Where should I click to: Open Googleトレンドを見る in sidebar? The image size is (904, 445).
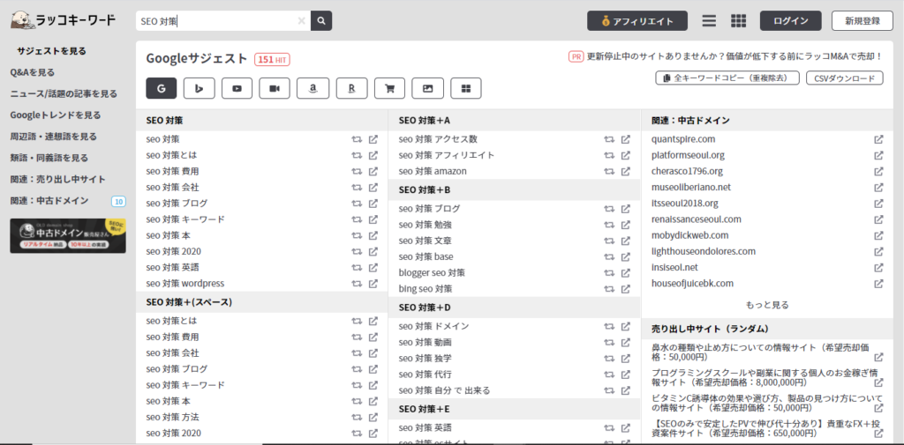pos(56,115)
